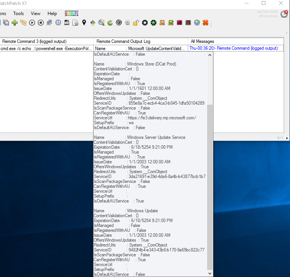Click the folder tree icon in the toolbar
This screenshot has width=290, height=277.
pos(23,23)
